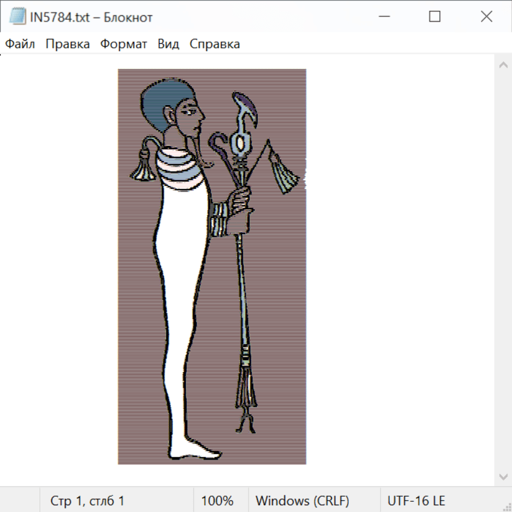Click the 'Стр 1, стлб 1' status field
Image resolution: width=512 pixels, height=512 pixels.
(87, 501)
